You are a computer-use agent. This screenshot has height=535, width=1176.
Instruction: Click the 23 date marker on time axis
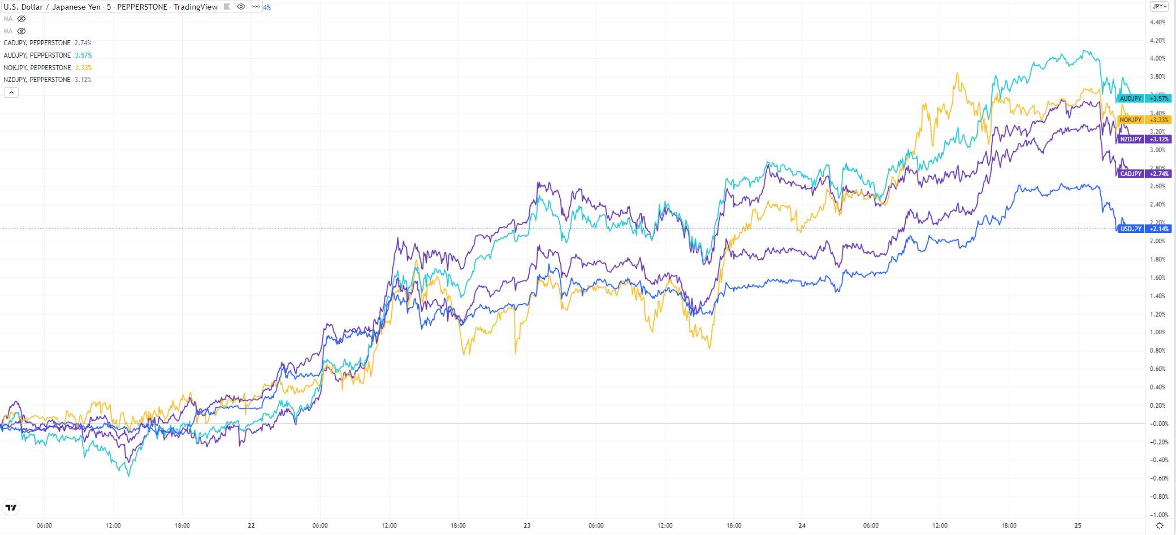click(x=527, y=526)
